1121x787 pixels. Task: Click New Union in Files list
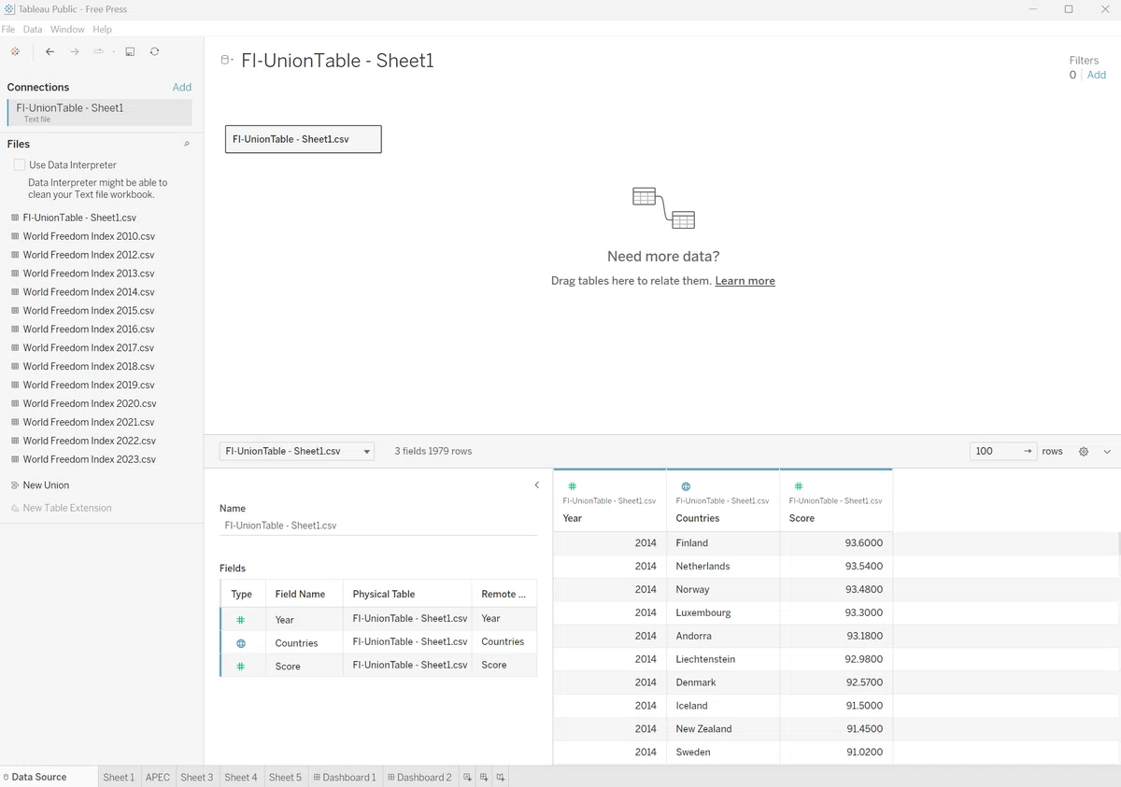click(46, 485)
